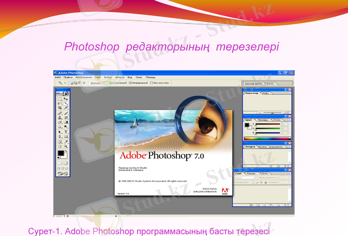Select the Slice tool
Screen dimensions: 348x236
pyautogui.click(x=66, y=108)
